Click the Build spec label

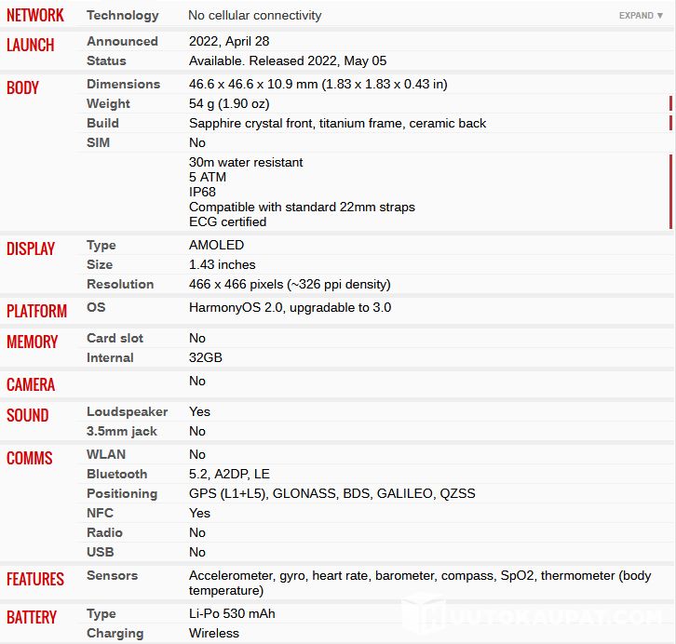coord(102,123)
